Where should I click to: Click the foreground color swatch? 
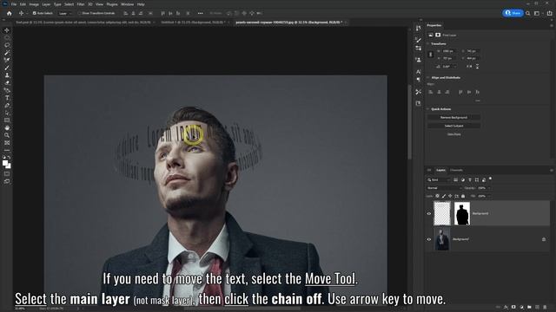click(4, 163)
